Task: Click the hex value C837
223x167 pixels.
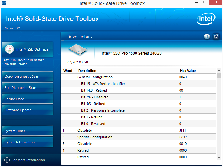Action: [x=183, y=137]
